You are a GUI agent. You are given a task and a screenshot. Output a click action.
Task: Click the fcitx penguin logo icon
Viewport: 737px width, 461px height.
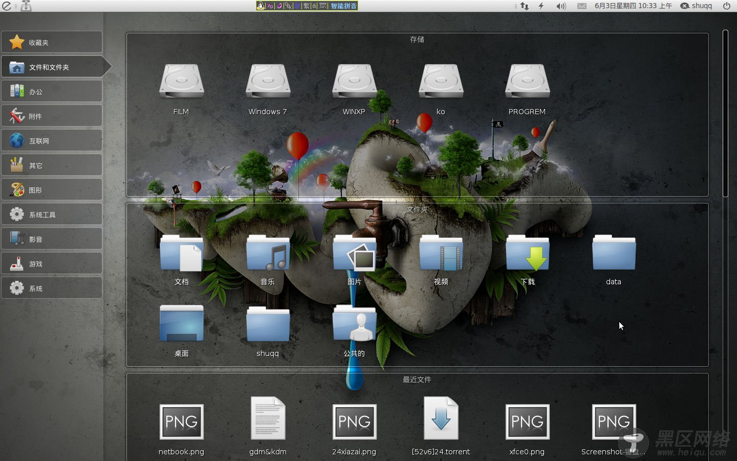pyautogui.click(x=261, y=6)
